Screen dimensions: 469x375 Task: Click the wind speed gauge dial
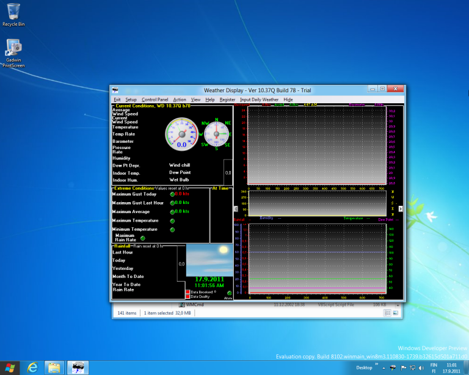[182, 134]
